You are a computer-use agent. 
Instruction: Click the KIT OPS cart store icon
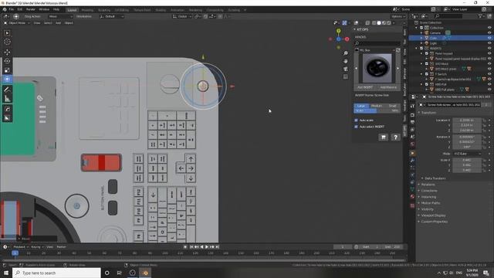383,137
